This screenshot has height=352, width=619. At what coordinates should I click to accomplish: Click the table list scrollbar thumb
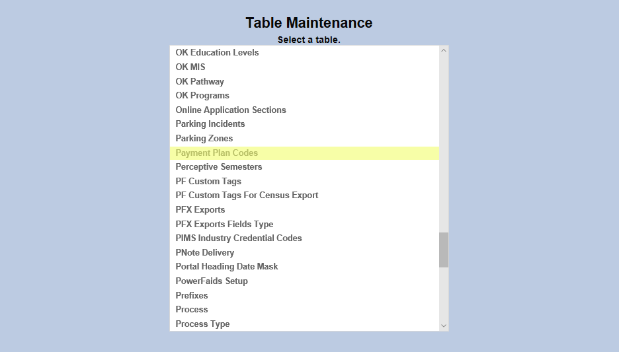[x=444, y=250]
